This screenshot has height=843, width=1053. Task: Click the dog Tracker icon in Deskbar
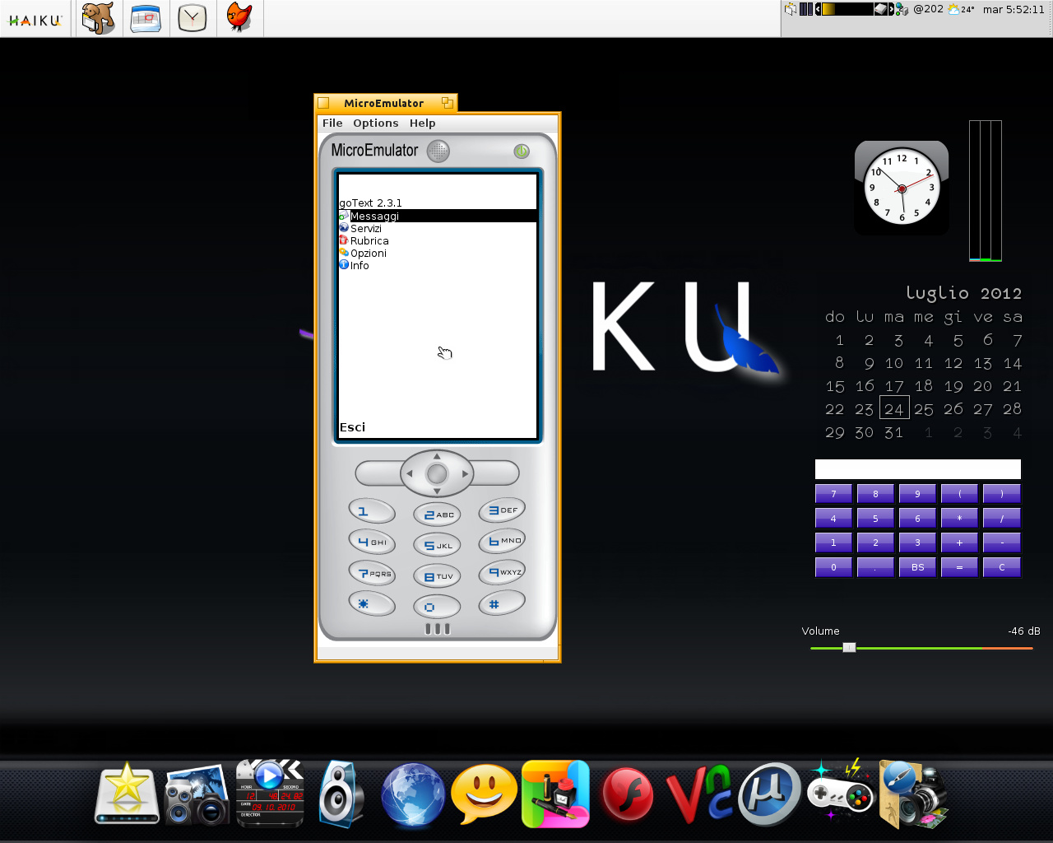(x=99, y=18)
